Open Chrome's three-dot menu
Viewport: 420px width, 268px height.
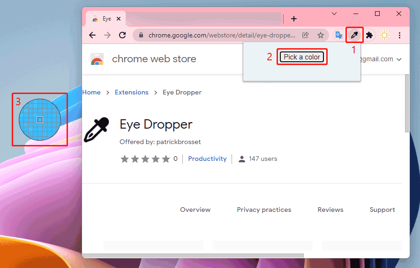[x=399, y=35]
